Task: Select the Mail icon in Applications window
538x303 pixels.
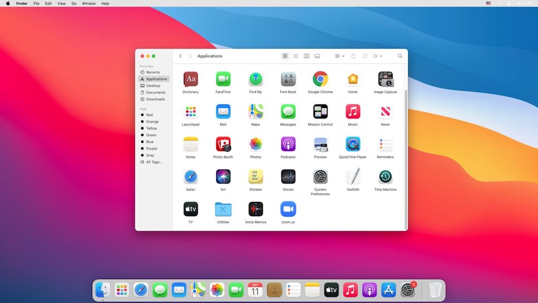Action: click(223, 112)
